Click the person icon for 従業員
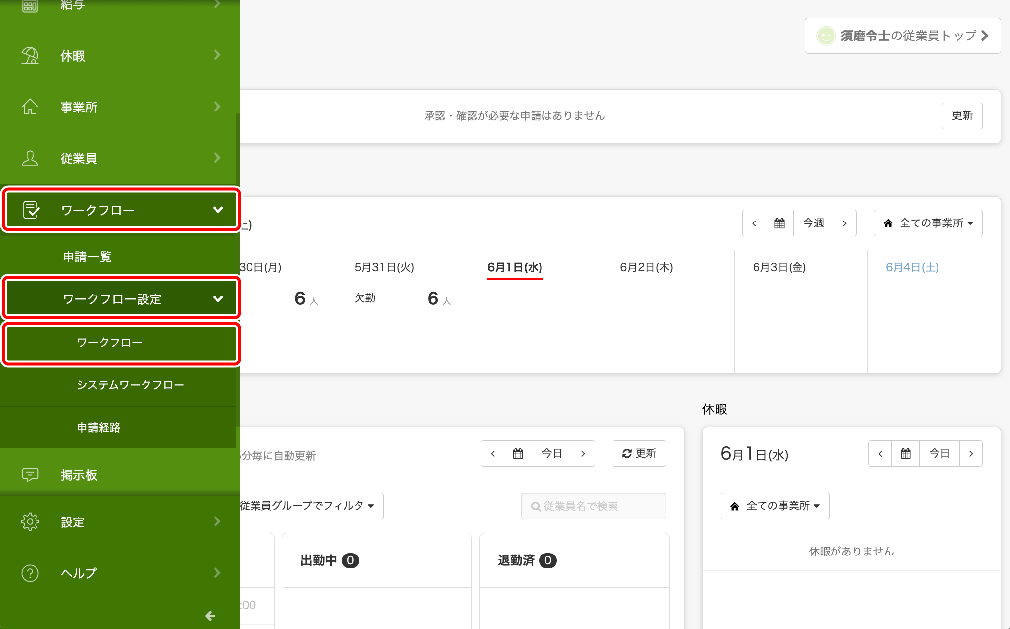 [x=30, y=158]
